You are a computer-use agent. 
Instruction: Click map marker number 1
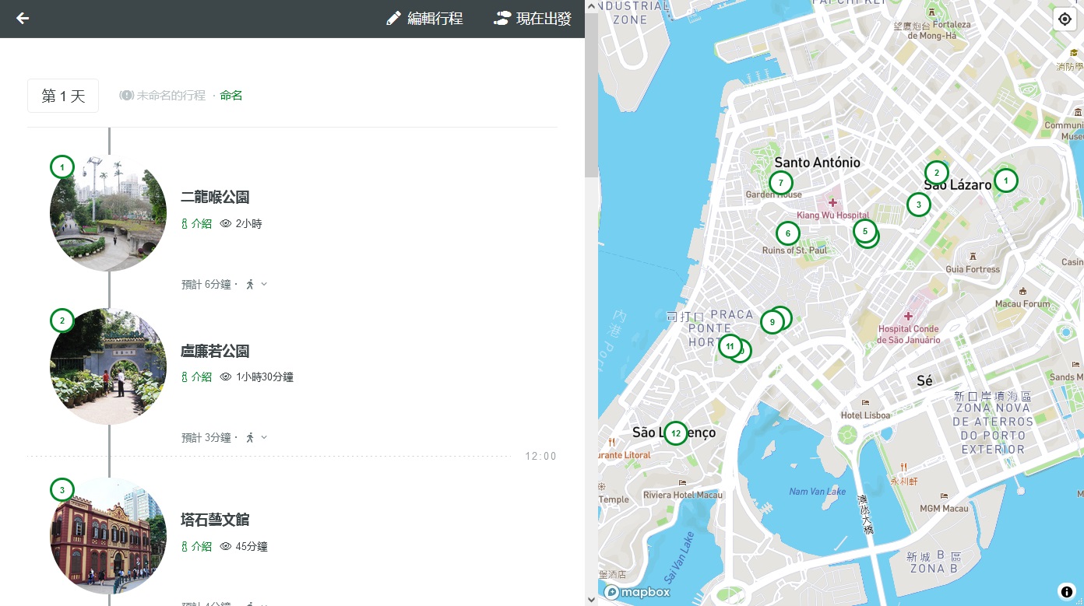[x=1005, y=180]
